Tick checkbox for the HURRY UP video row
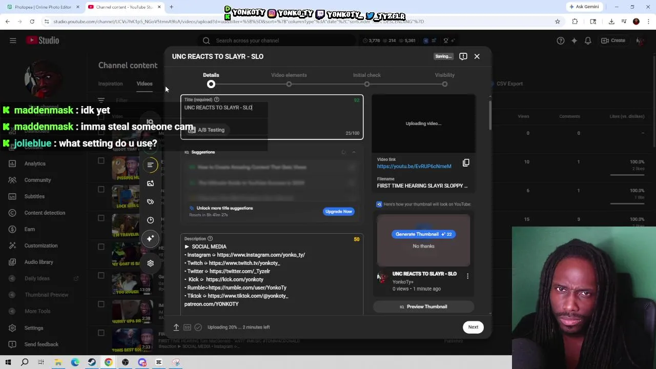Image resolution: width=656 pixels, height=369 pixels. click(101, 304)
